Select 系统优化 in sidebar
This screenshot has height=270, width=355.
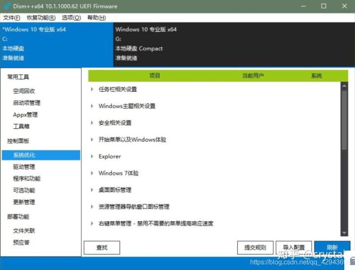[41, 155]
